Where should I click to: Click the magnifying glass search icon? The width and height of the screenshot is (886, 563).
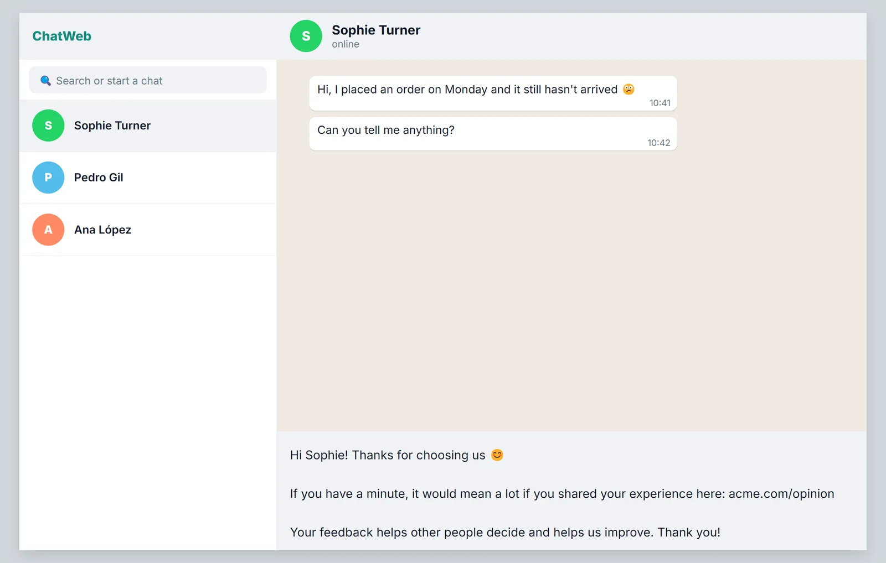pos(46,81)
